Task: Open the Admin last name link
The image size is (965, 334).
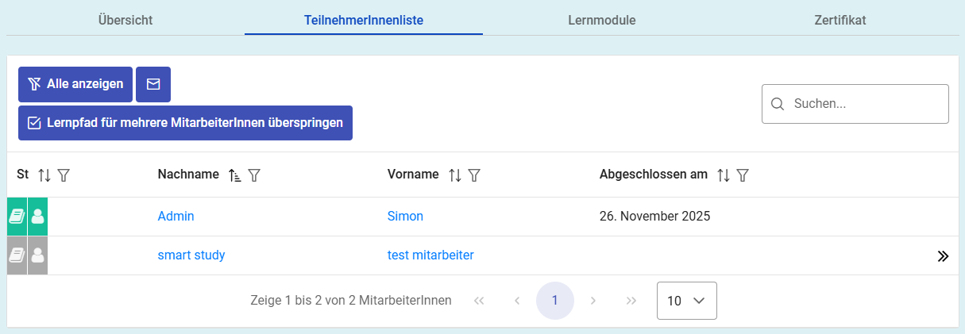Action: coord(176,216)
